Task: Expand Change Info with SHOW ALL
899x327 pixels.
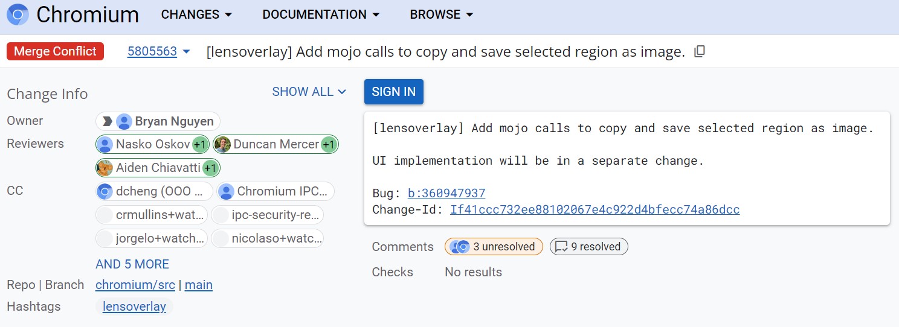Action: point(309,92)
